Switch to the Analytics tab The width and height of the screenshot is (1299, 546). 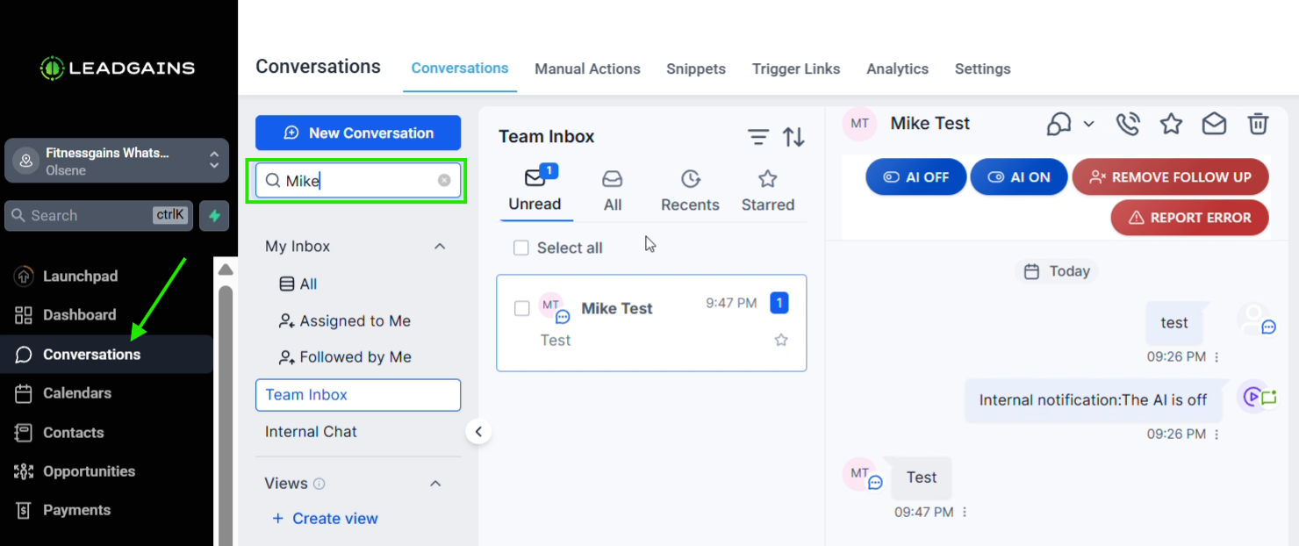click(x=897, y=68)
